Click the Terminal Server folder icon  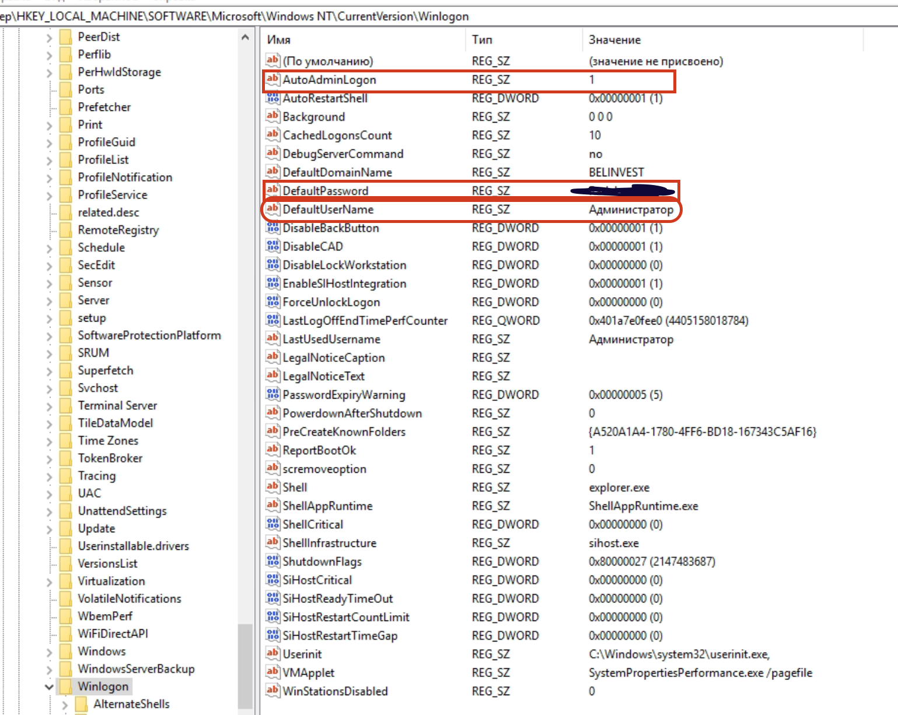pyautogui.click(x=66, y=406)
